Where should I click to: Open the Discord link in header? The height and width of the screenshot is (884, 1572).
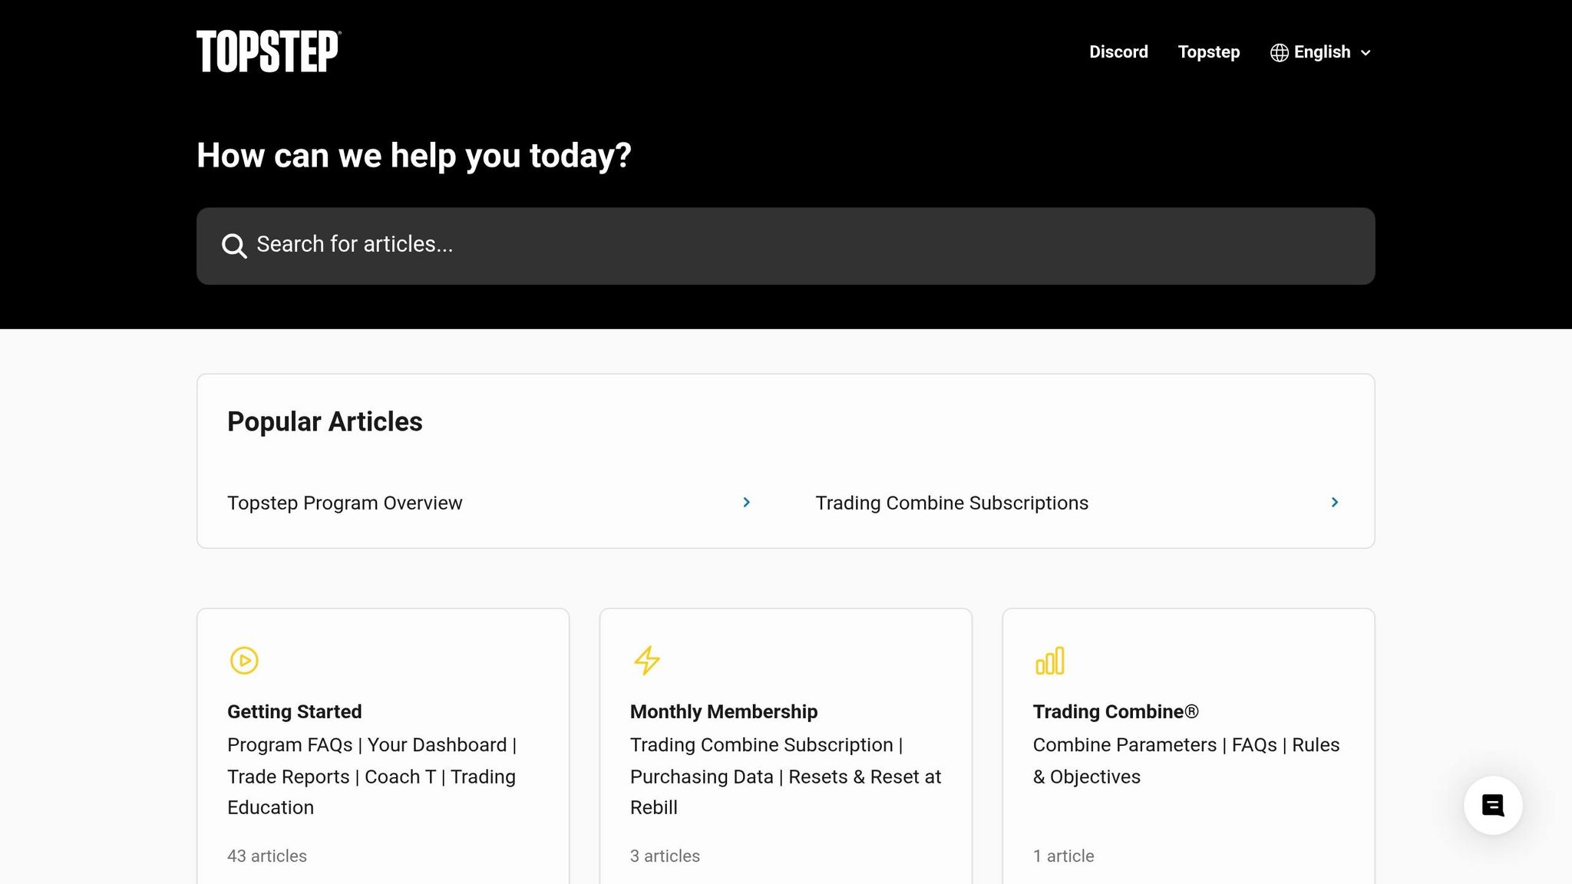[x=1118, y=52]
